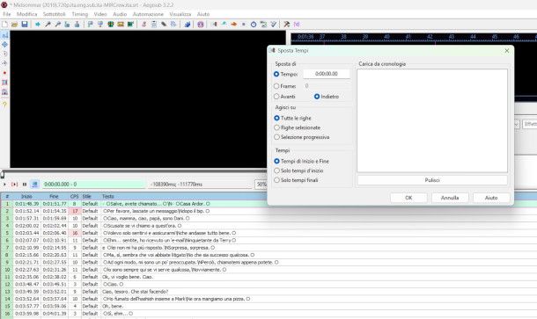The image size is (537, 319).
Task: Click the Annulla button
Action: point(450,198)
